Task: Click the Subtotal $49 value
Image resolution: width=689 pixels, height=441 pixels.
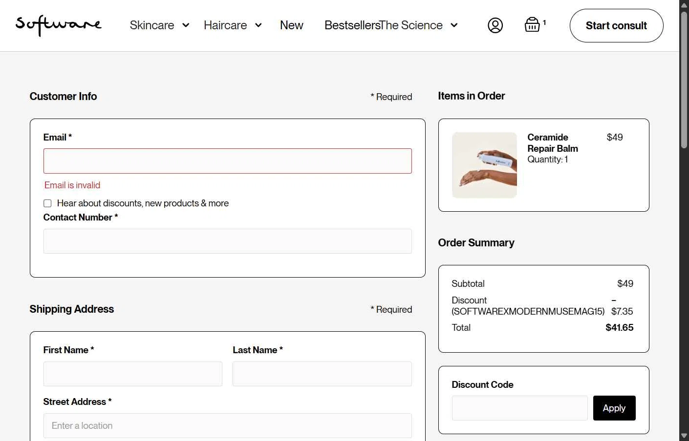Action: pos(625,284)
